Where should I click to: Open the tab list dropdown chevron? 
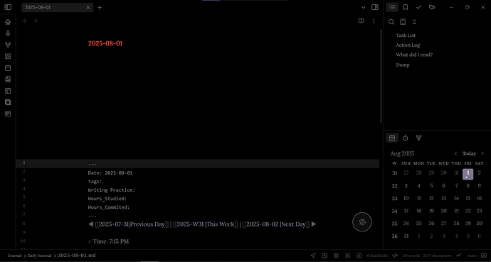[363, 8]
